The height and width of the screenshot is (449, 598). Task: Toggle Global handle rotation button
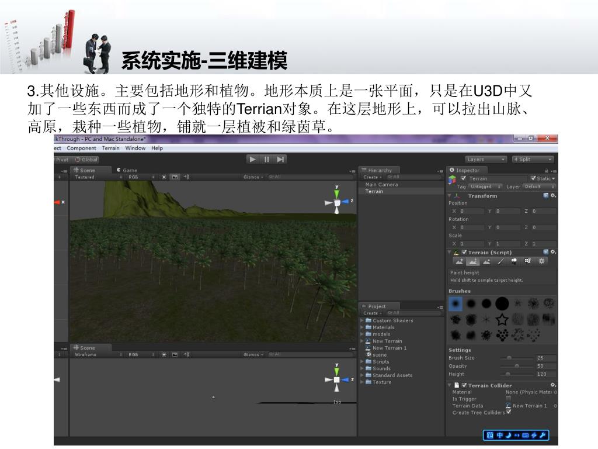point(86,160)
